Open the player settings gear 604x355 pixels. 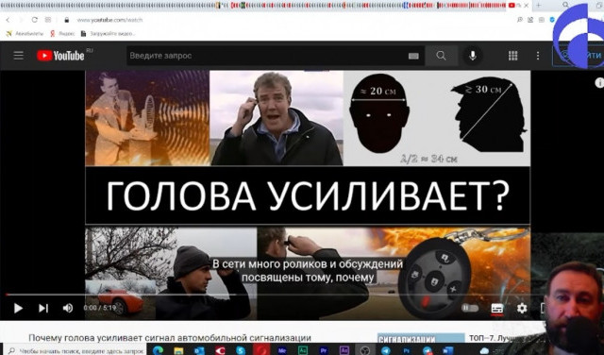pos(522,308)
